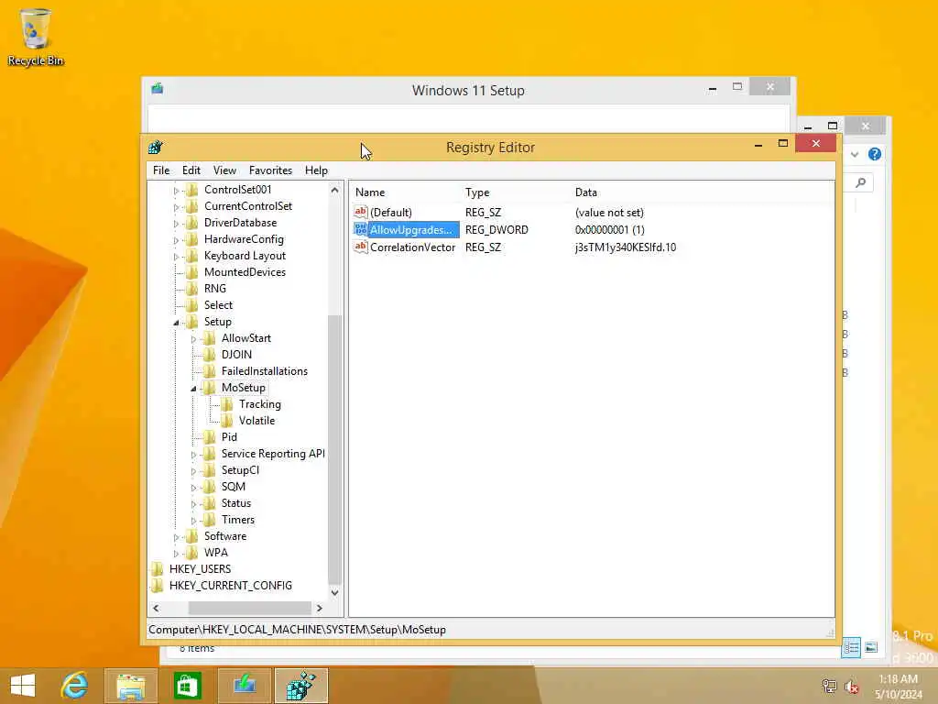The image size is (938, 704).
Task: Minimize the Registry Editor window
Action: pyautogui.click(x=758, y=144)
